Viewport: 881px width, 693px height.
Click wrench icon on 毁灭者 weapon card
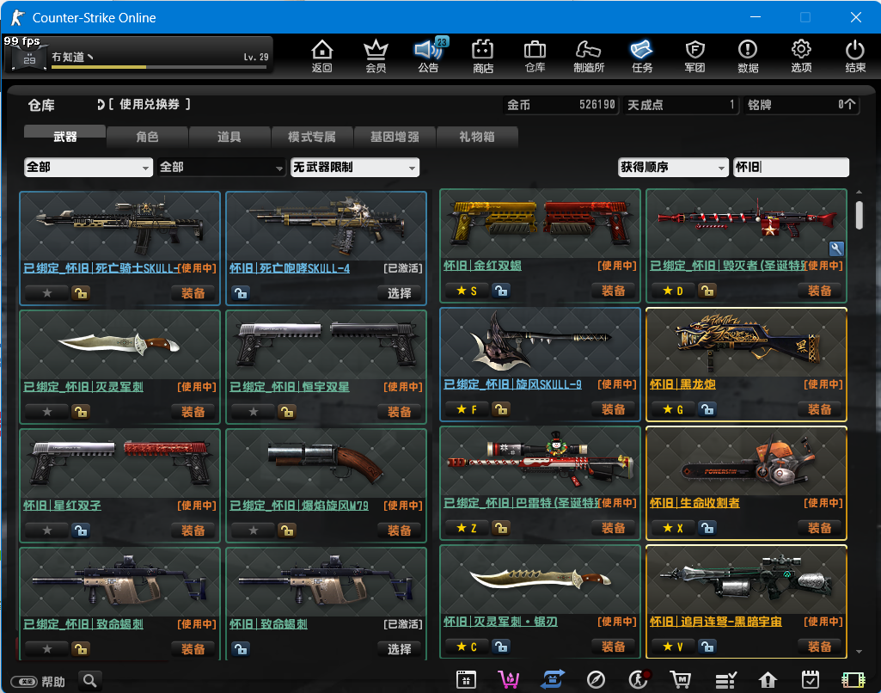coord(836,248)
